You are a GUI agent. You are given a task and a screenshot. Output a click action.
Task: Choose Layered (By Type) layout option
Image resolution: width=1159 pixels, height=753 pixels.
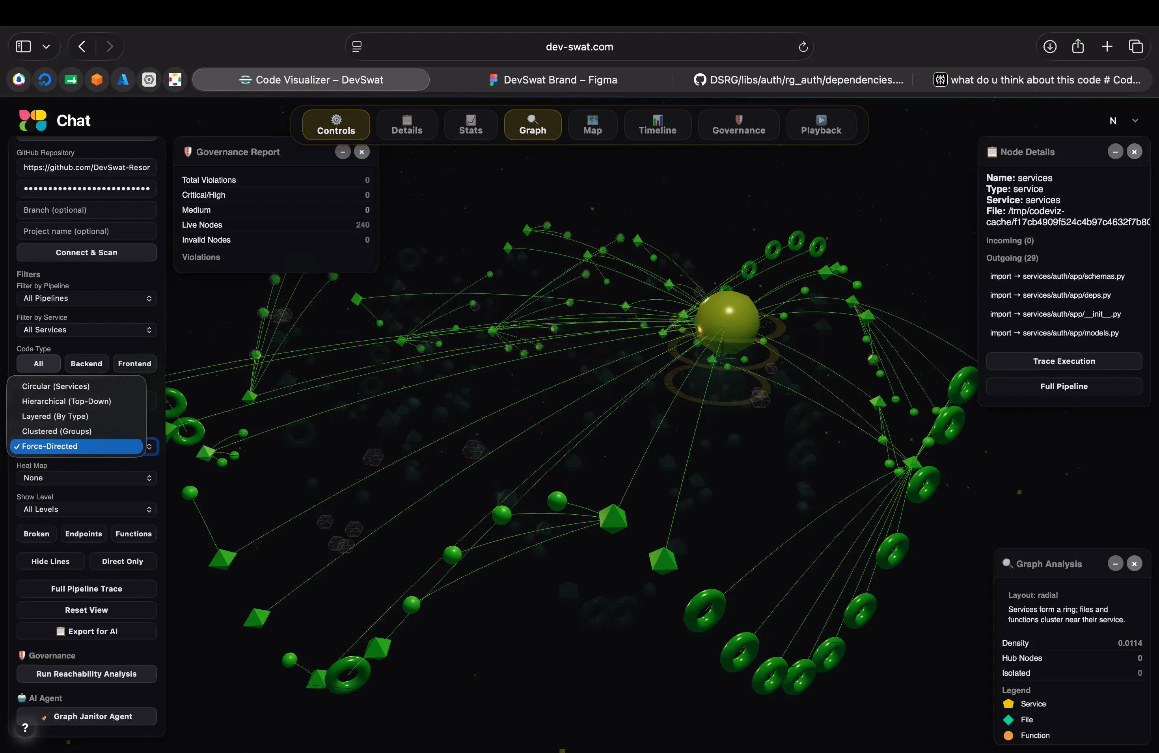pyautogui.click(x=76, y=416)
